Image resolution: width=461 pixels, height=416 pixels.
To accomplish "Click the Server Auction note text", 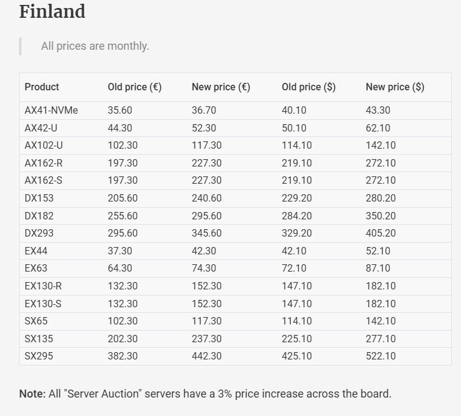I will (205, 394).
